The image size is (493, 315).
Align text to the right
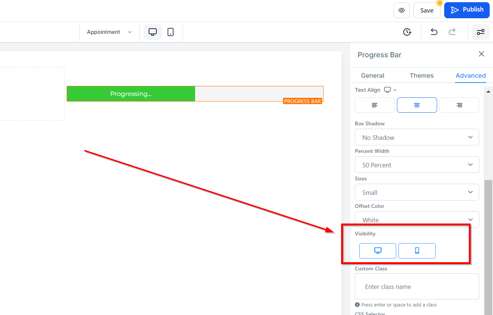coord(459,105)
